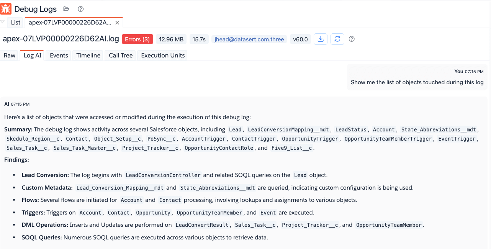Image resolution: width=491 pixels, height=249 pixels.
Task: Close the apex-07LVP log tab
Action: point(117,23)
